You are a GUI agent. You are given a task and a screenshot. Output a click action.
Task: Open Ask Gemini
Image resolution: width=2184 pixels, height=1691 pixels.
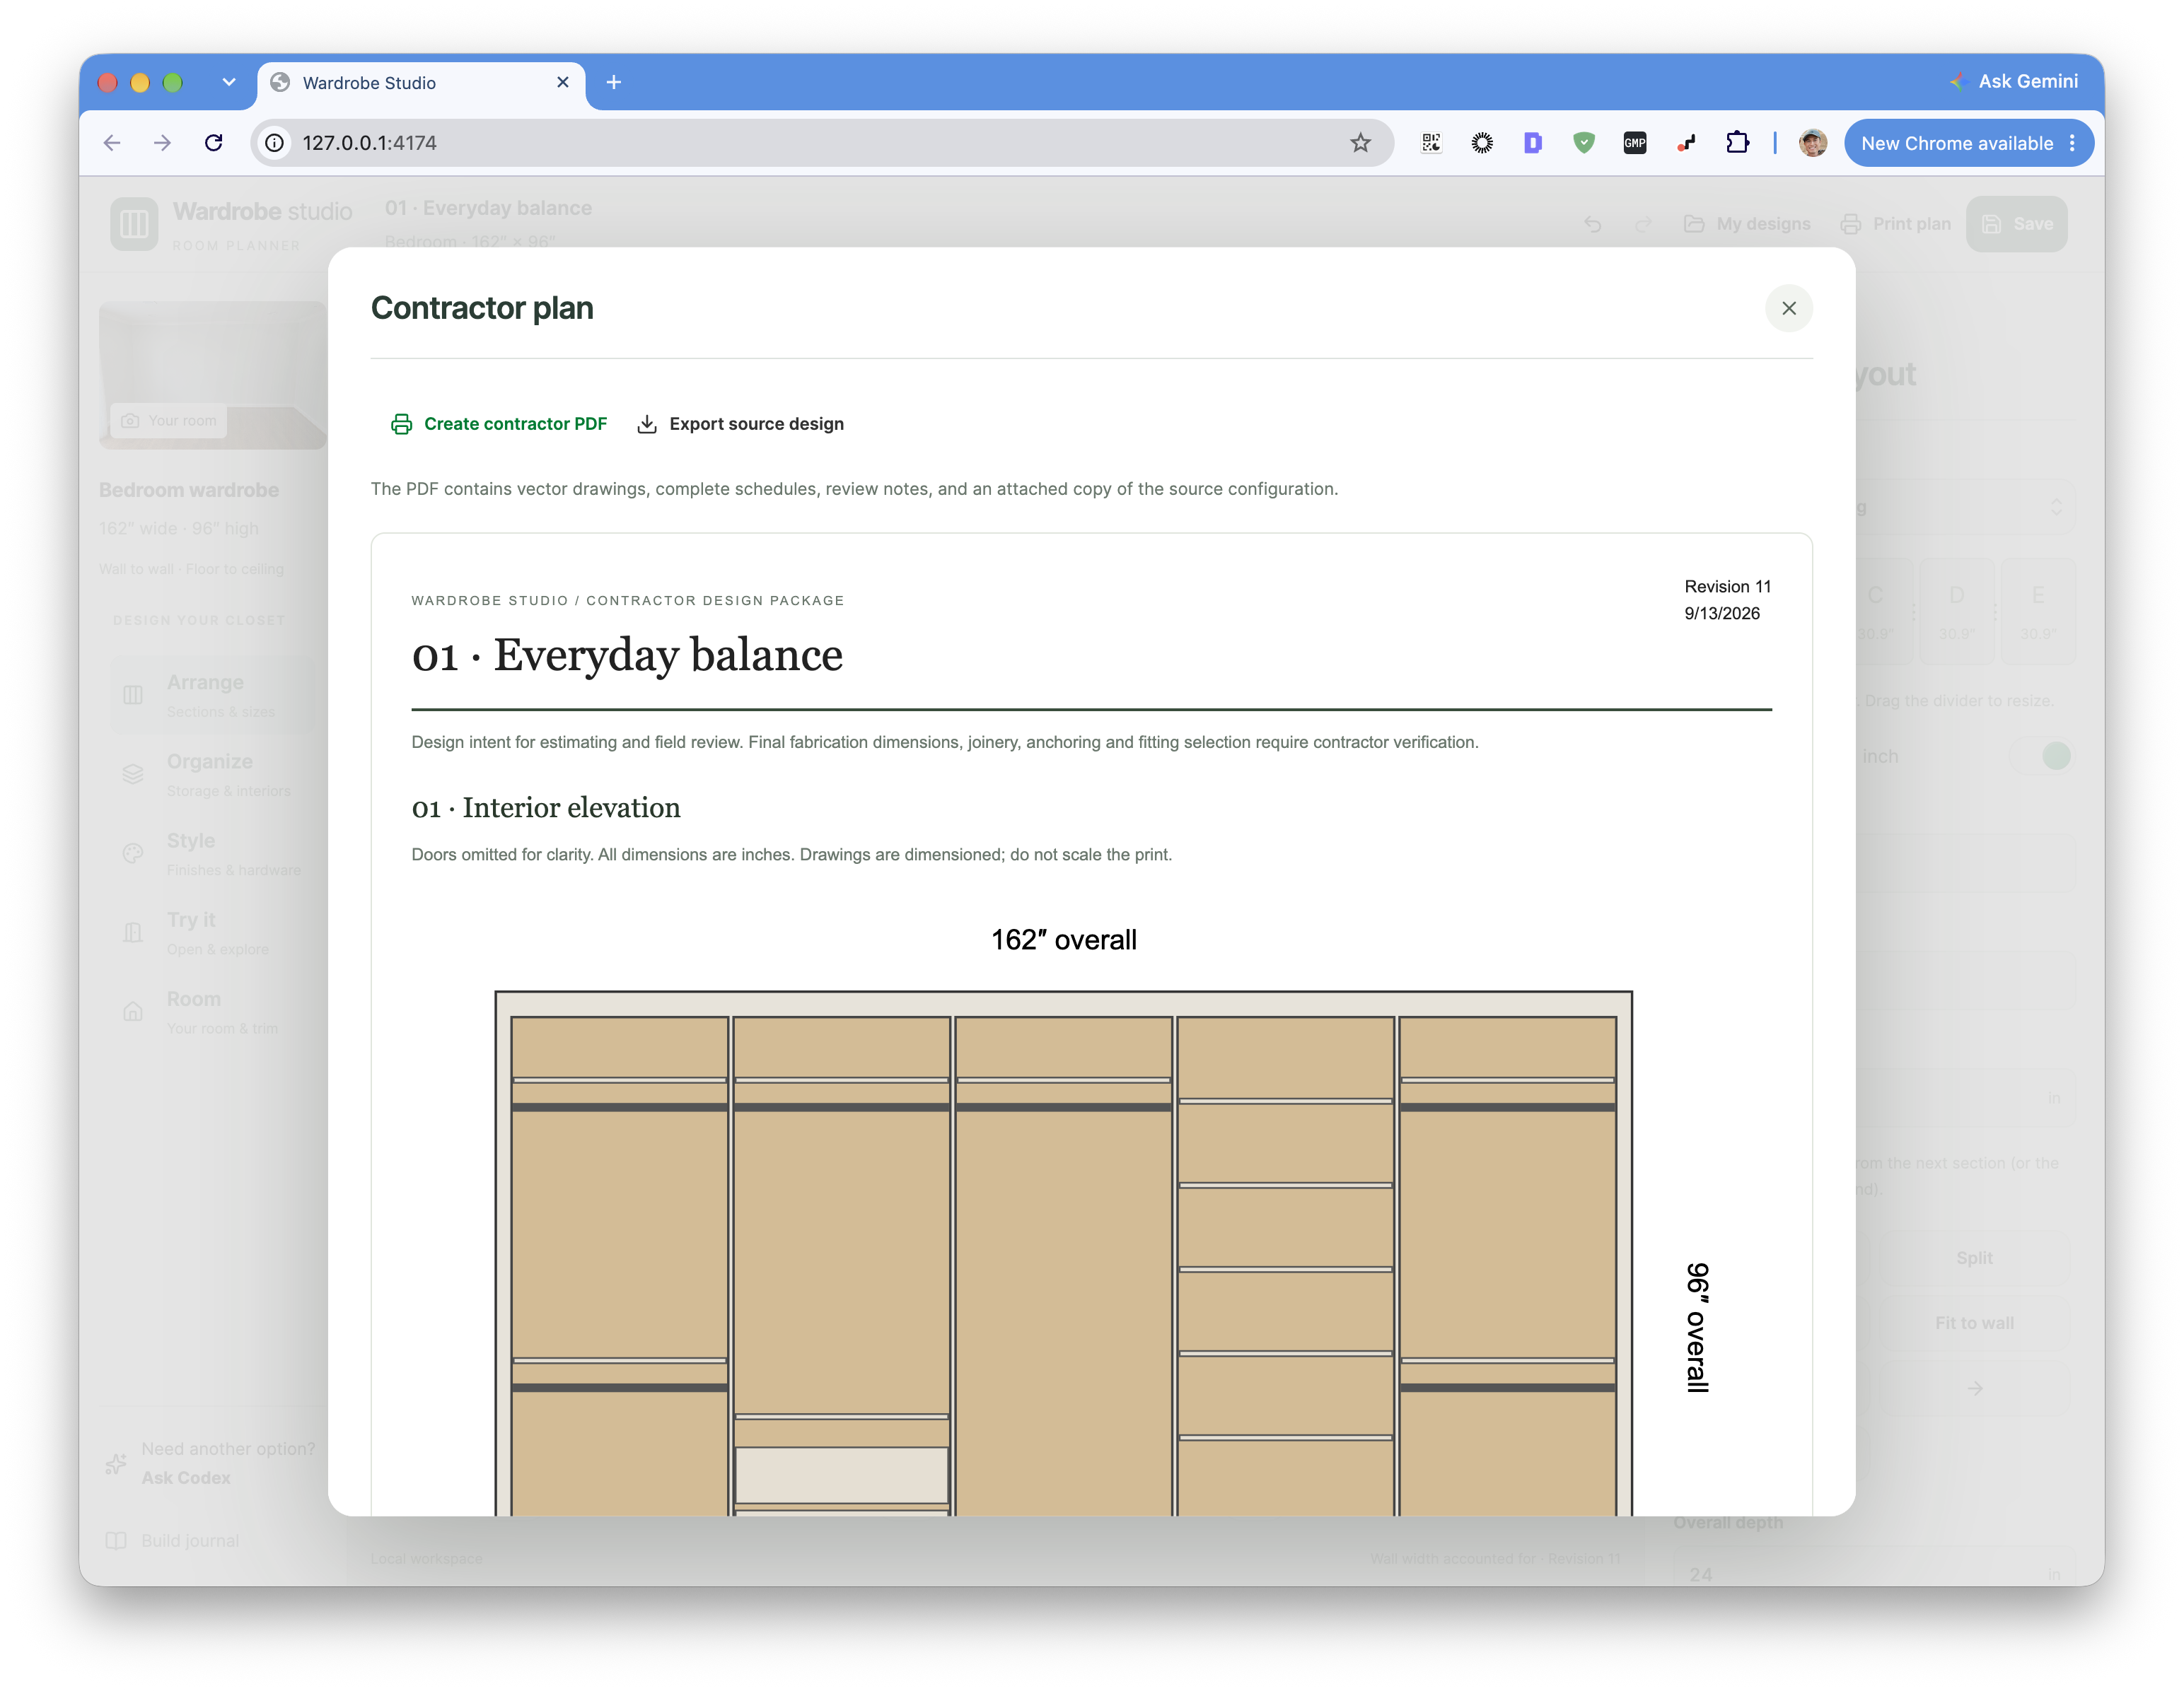[2013, 81]
